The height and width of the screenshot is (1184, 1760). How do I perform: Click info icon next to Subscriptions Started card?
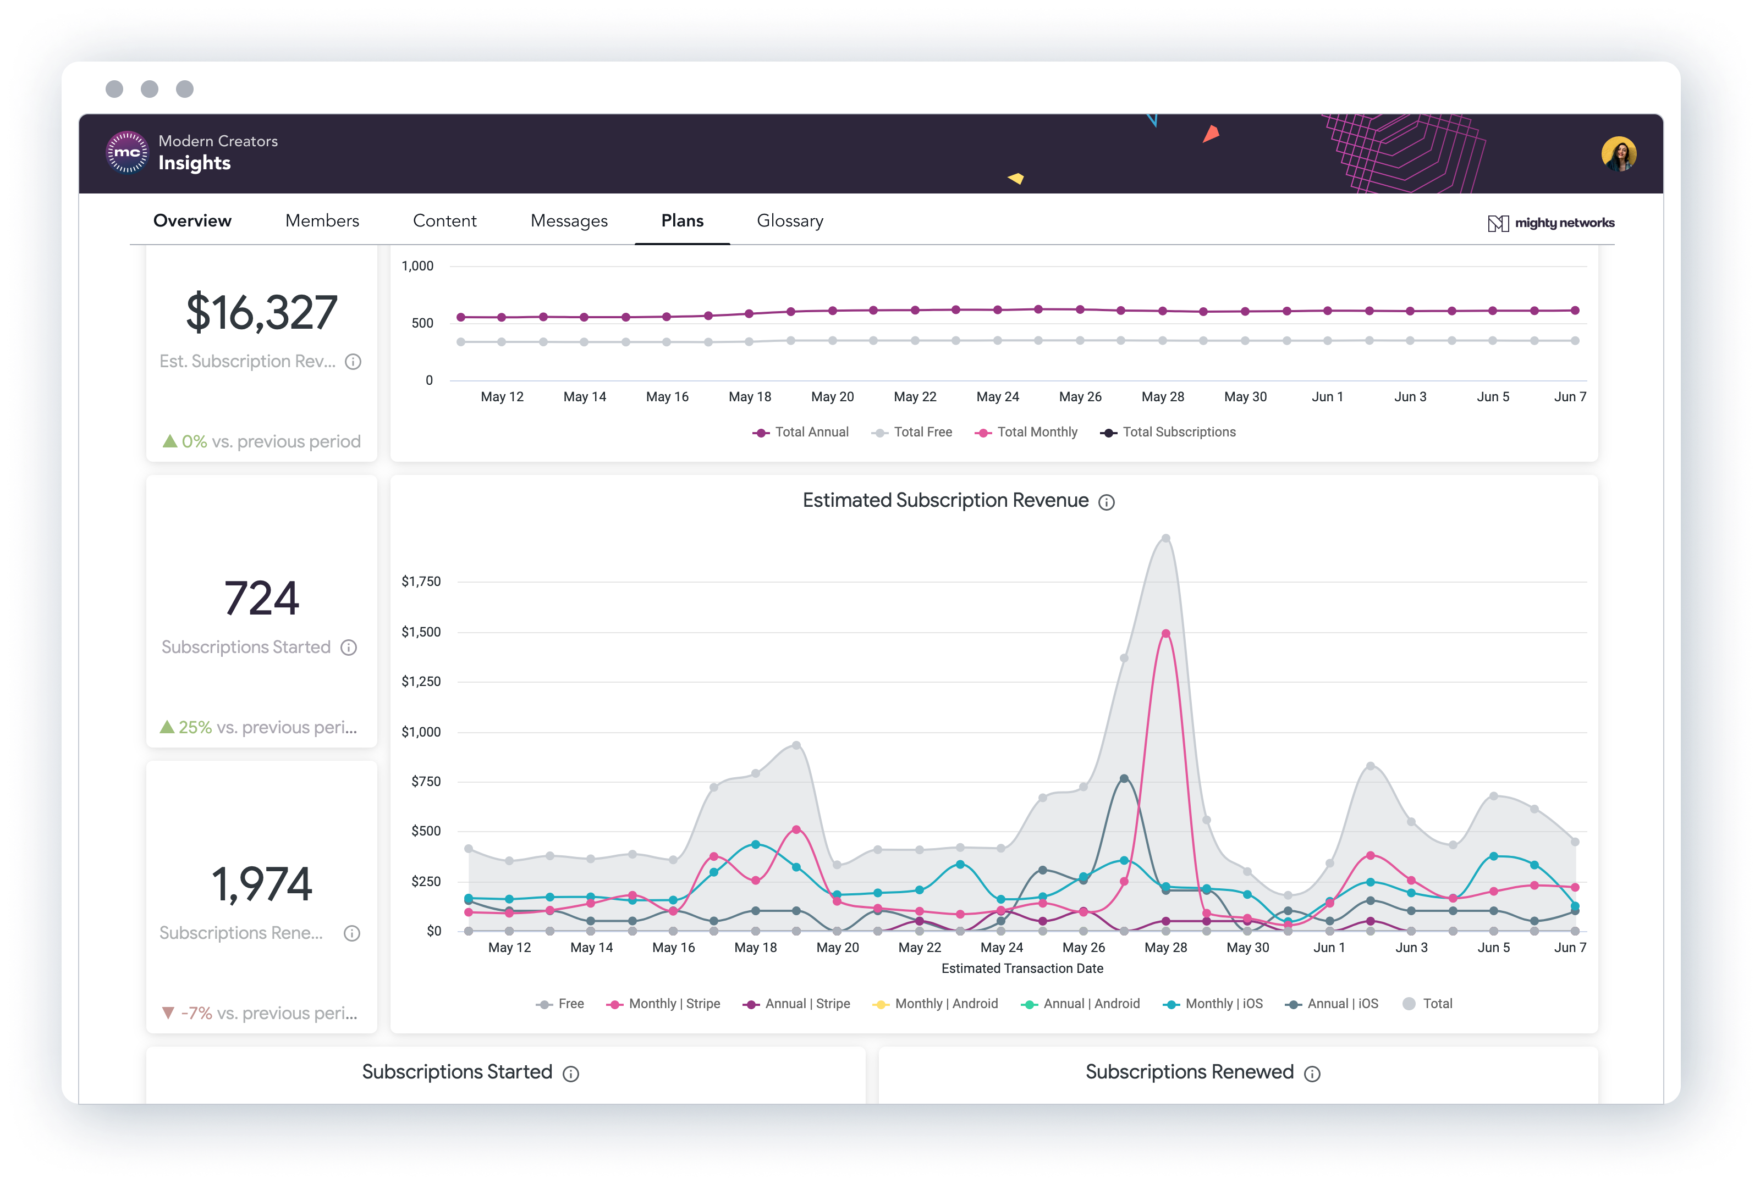pos(348,648)
